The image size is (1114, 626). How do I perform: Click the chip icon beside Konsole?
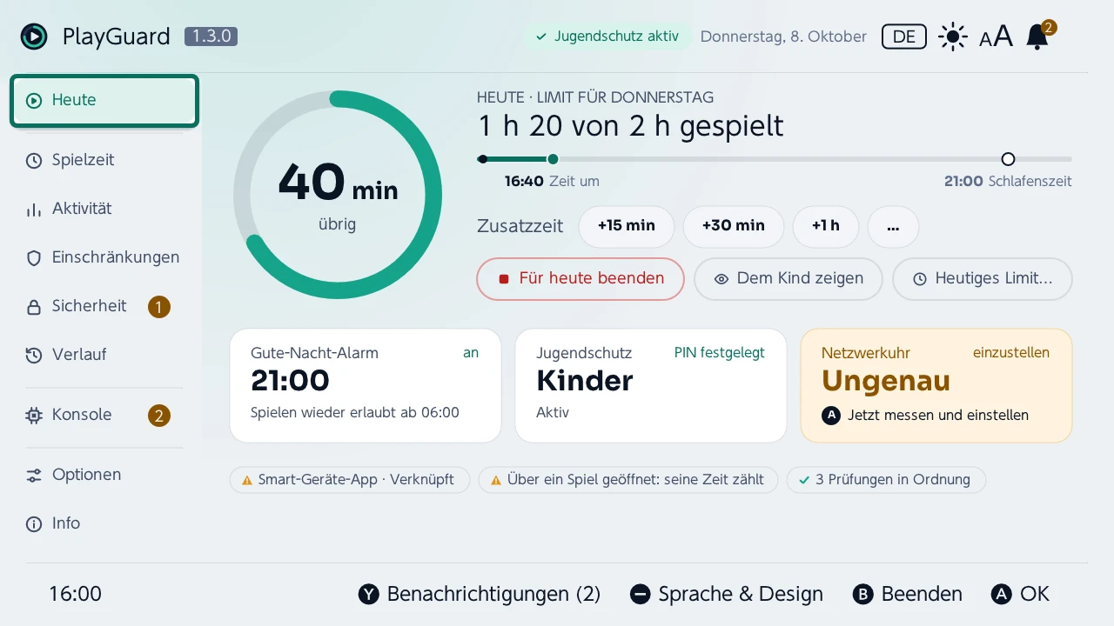[34, 415]
